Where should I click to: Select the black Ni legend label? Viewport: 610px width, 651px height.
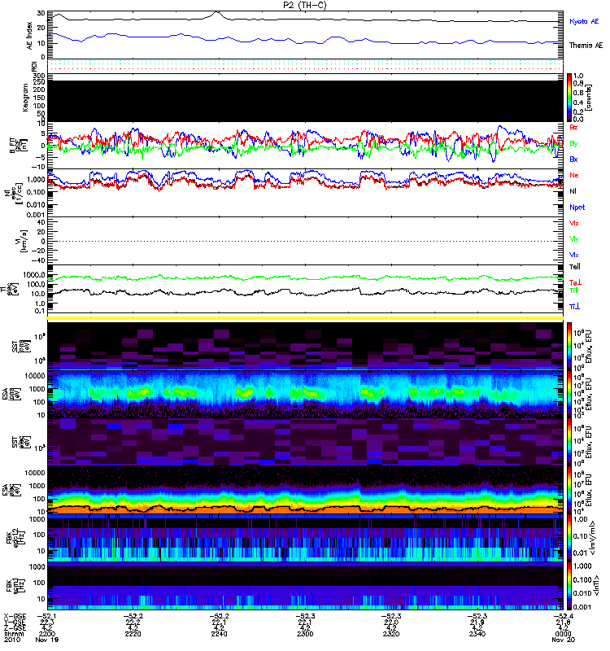tap(573, 191)
